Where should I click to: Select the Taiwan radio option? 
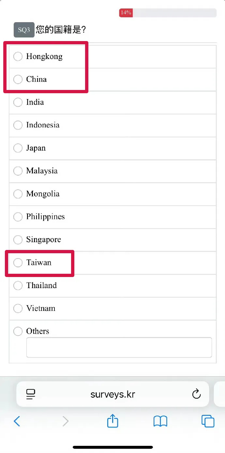click(18, 263)
